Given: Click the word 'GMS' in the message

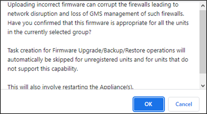Looking at the screenshot, I should click(95, 14).
